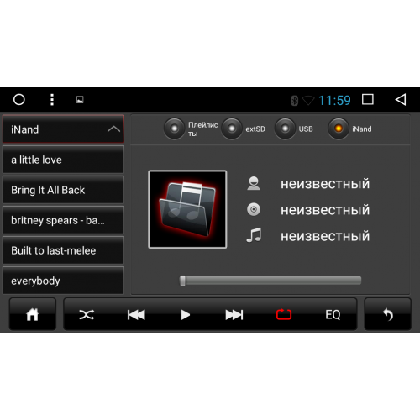Viewport: 420px width, 420px height.
Task: Return using the curved back arrow button
Action: click(388, 314)
